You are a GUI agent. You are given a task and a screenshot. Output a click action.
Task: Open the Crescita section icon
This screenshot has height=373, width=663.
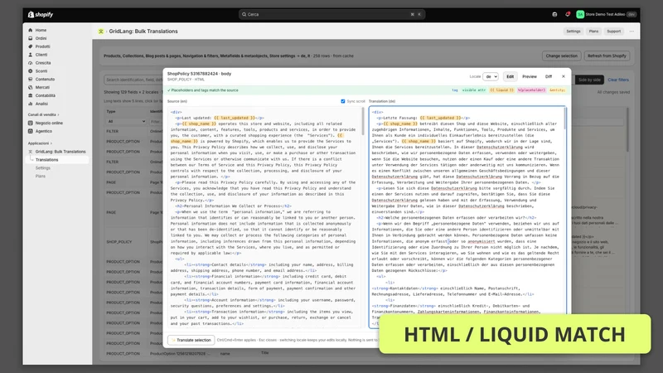click(x=31, y=63)
